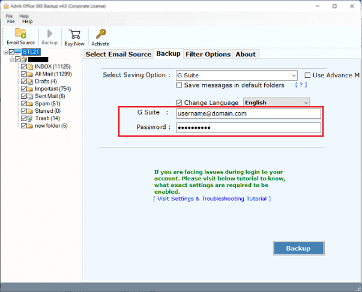Screen dimensions: 362x292
Task: Click the Password input field
Action: coord(249,128)
